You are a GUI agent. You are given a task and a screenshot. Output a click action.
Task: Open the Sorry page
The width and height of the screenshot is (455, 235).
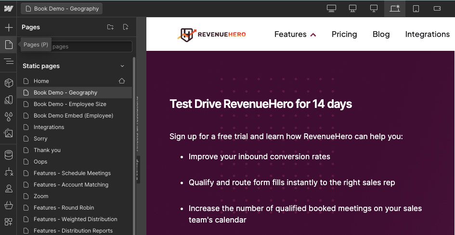click(74, 139)
